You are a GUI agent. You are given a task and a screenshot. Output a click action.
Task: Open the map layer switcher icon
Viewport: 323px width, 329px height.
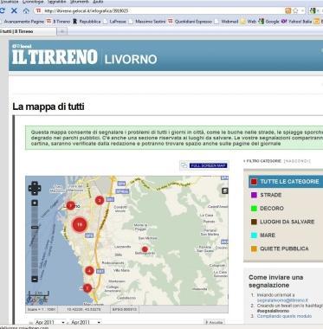point(224,190)
